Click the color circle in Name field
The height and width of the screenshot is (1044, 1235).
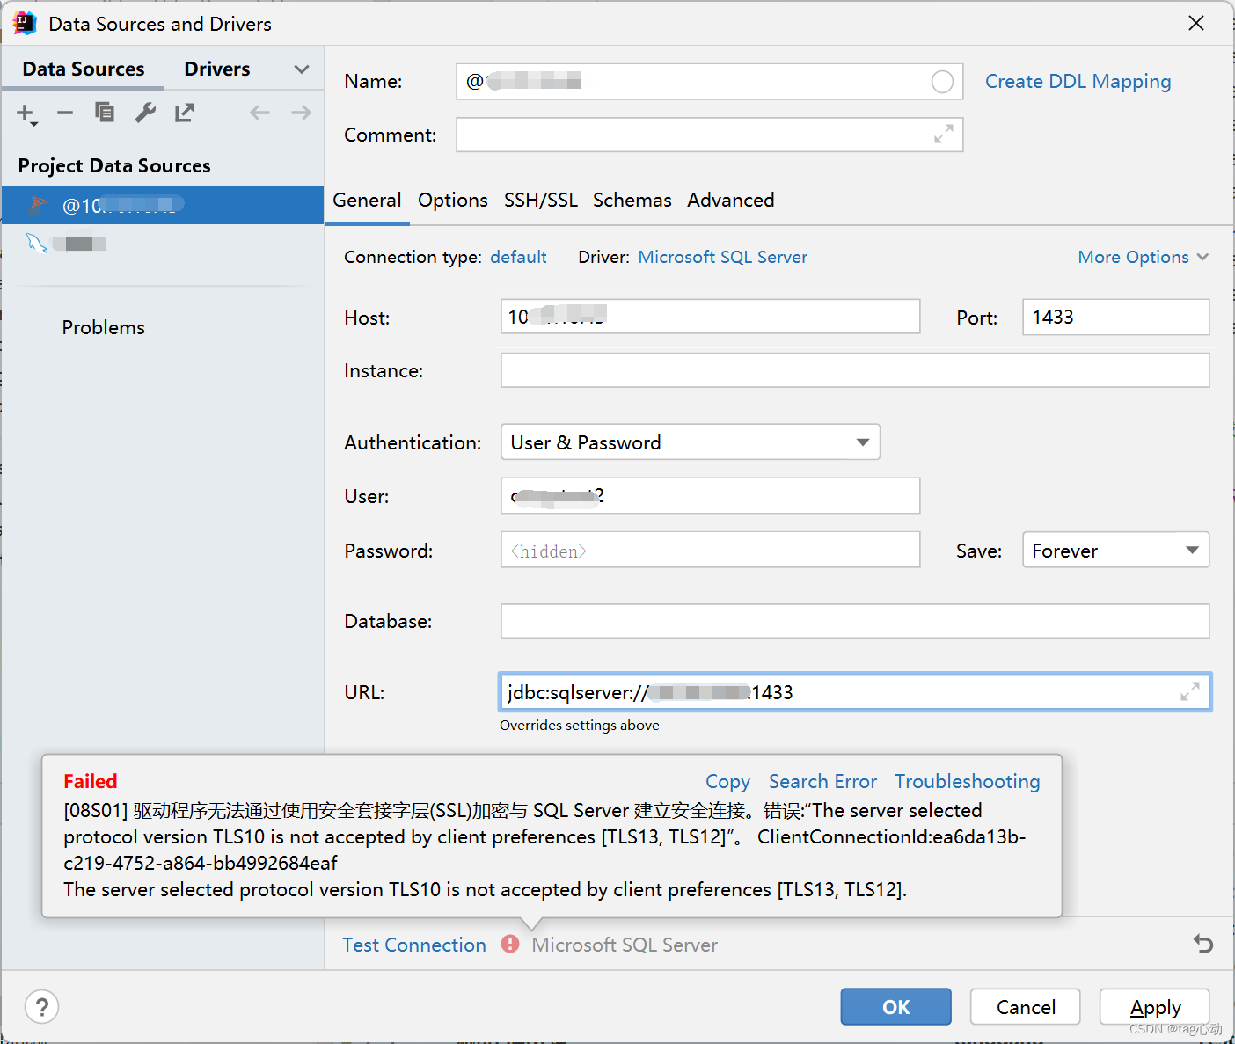942,82
